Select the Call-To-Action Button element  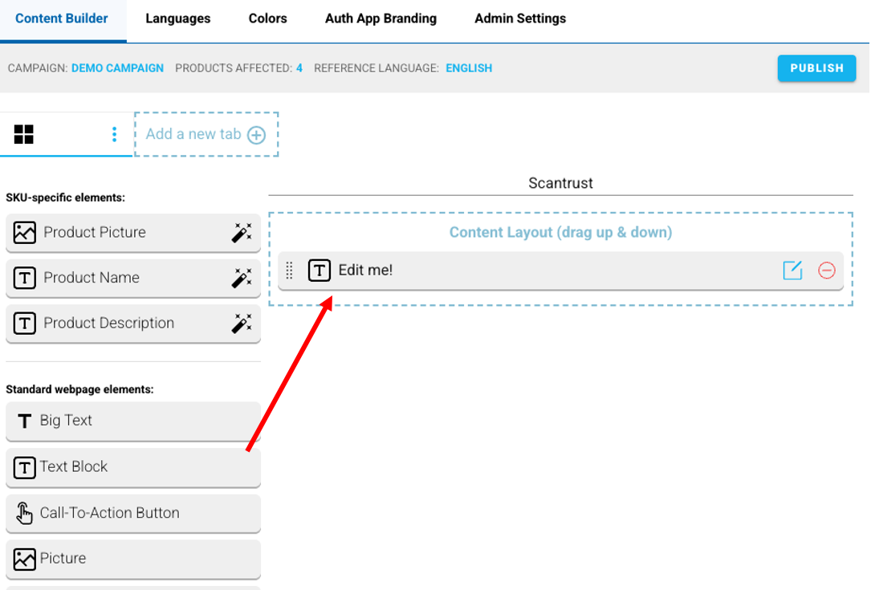[132, 513]
